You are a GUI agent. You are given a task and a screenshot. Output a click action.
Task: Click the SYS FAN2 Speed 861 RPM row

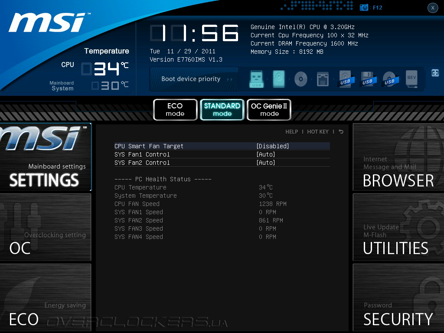tap(199, 220)
